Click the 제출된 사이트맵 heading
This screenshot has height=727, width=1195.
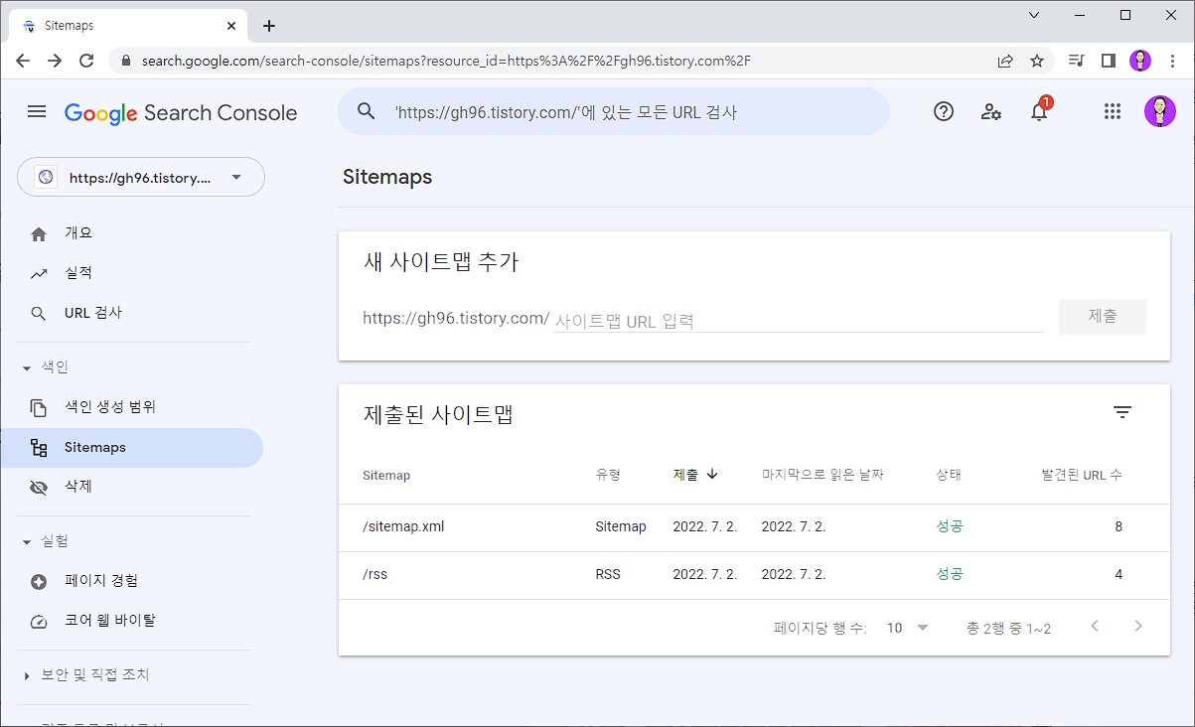(438, 415)
